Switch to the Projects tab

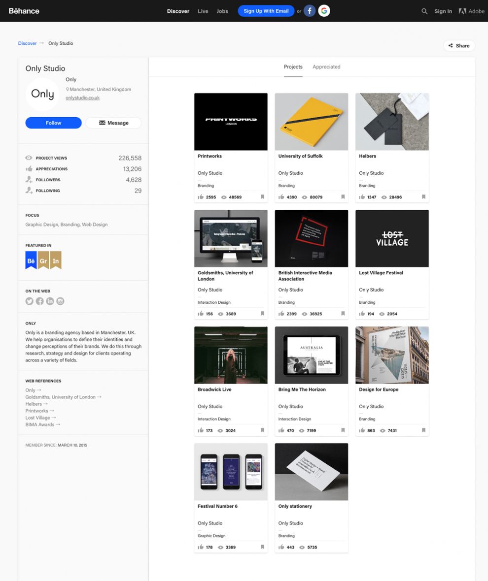pos(293,66)
